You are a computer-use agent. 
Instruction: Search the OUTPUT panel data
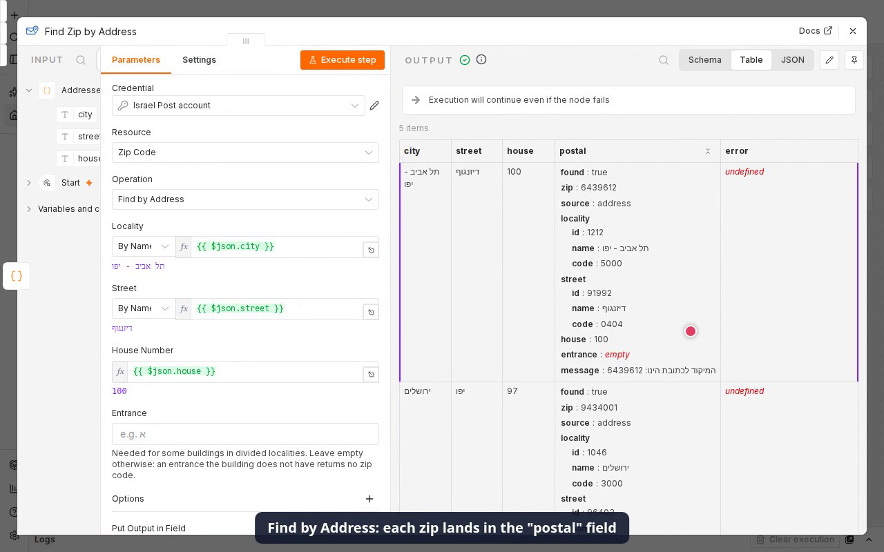[664, 60]
